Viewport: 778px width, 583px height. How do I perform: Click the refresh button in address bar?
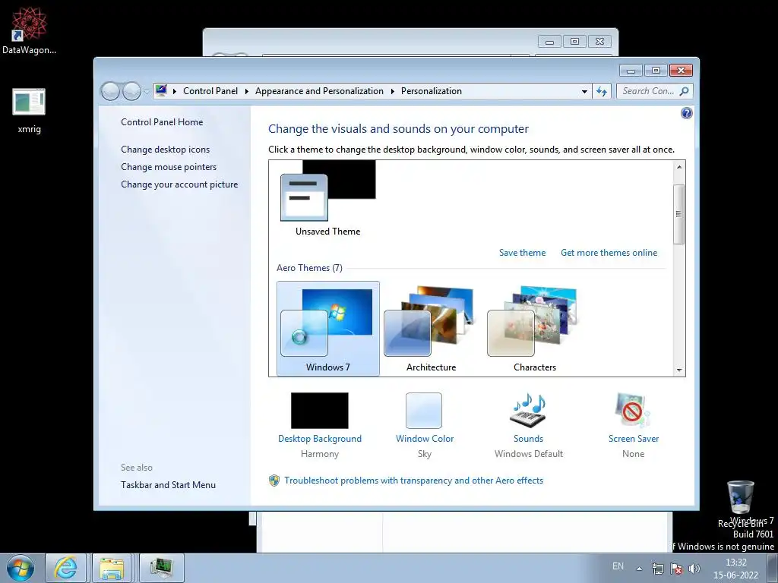(x=602, y=91)
